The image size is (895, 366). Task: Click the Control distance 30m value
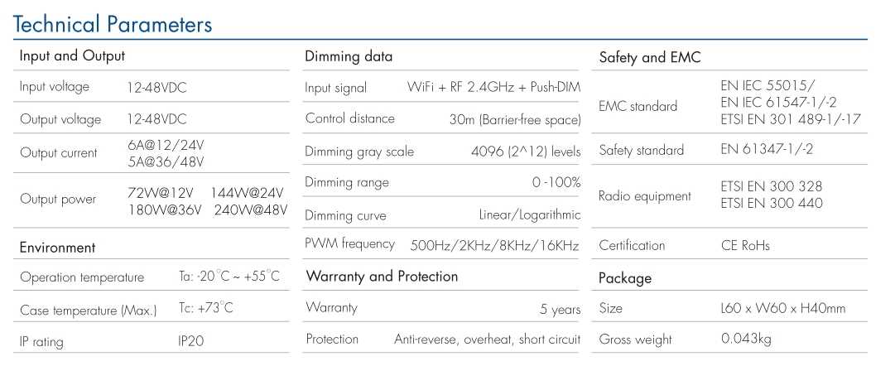pyautogui.click(x=515, y=120)
